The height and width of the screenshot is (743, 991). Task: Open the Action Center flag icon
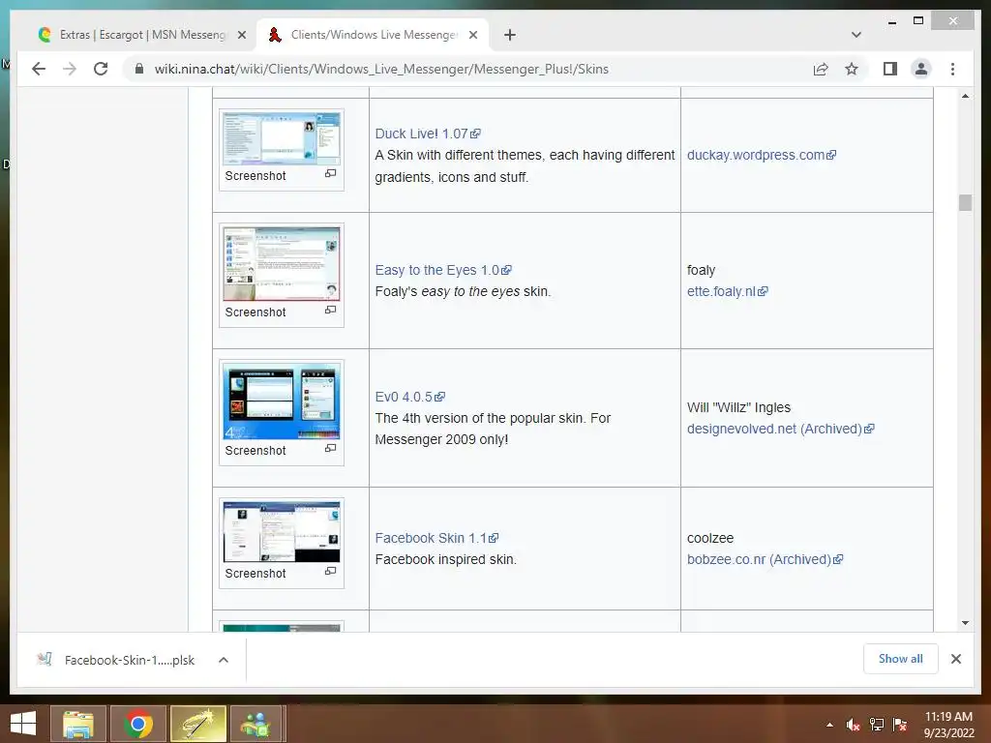[x=900, y=725]
